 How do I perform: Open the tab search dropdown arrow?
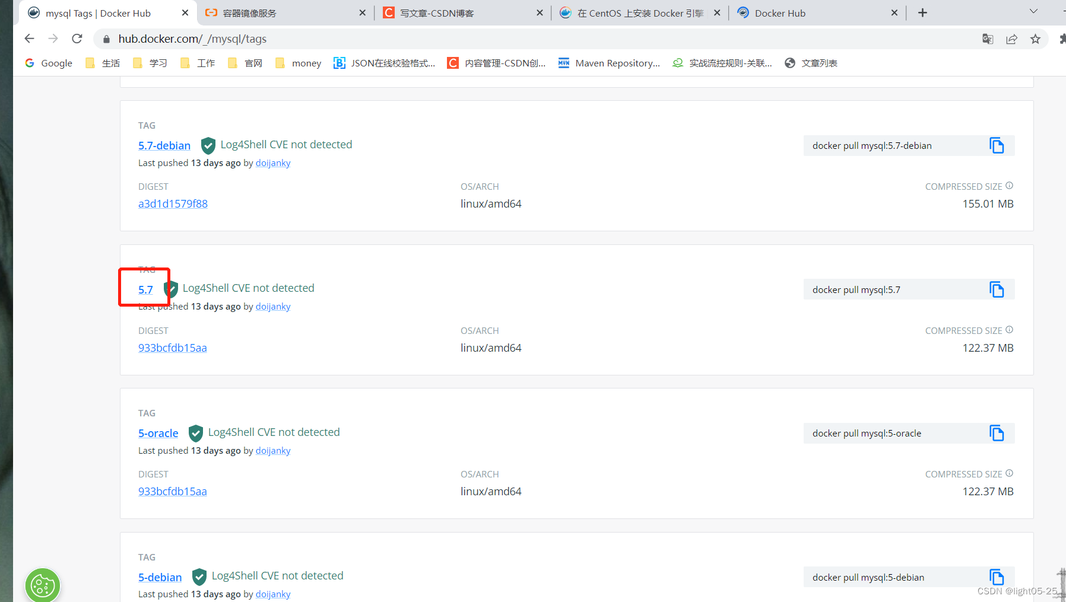[1033, 12]
